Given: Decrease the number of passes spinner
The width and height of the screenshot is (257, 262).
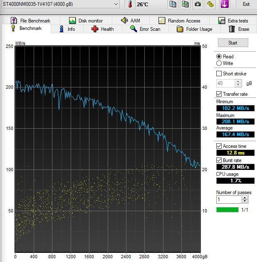Looking at the screenshot, I should 245,202.
